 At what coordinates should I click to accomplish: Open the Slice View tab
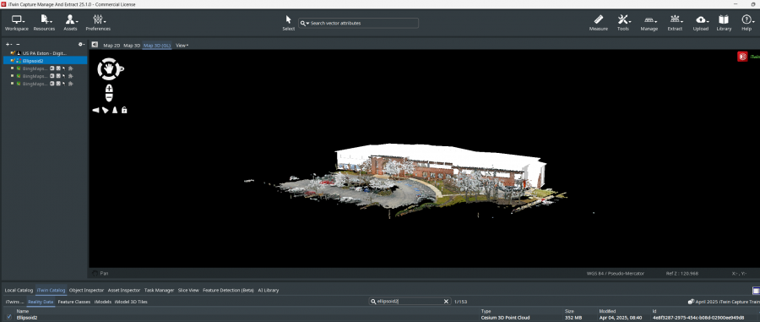(x=188, y=290)
